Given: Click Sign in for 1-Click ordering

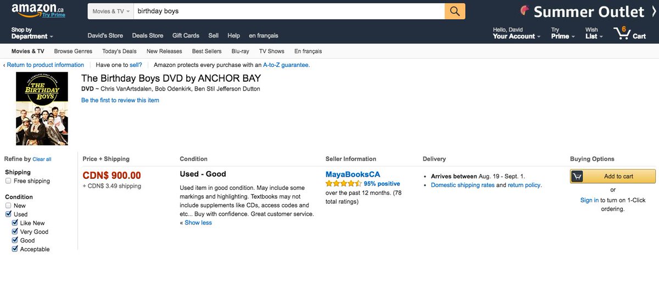Looking at the screenshot, I should click(589, 200).
